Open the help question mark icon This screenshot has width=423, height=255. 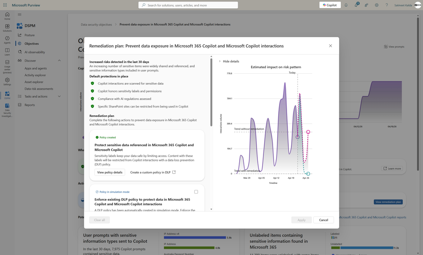click(x=387, y=5)
